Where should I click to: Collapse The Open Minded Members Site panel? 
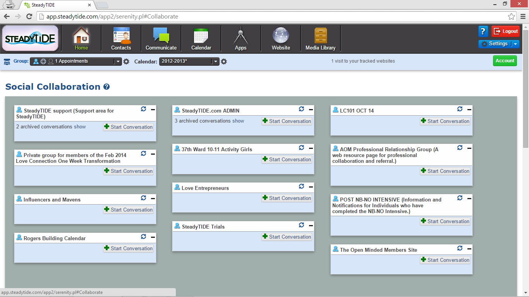click(469, 249)
